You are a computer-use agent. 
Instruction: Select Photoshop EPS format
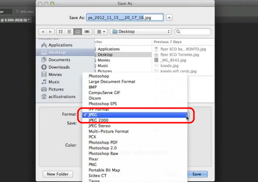click(134, 104)
